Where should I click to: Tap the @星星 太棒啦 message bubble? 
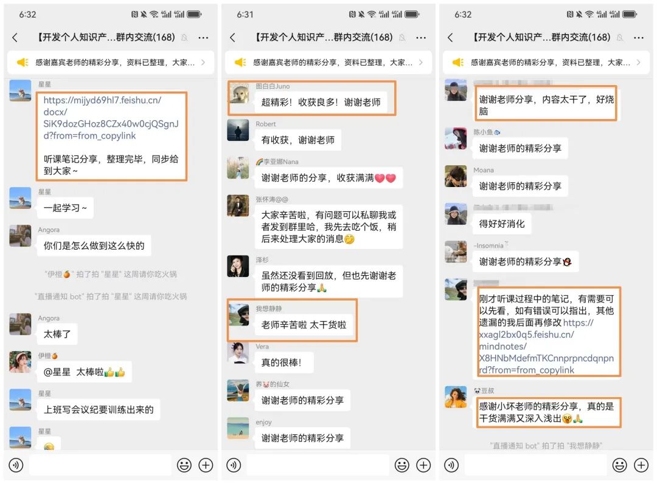84,372
